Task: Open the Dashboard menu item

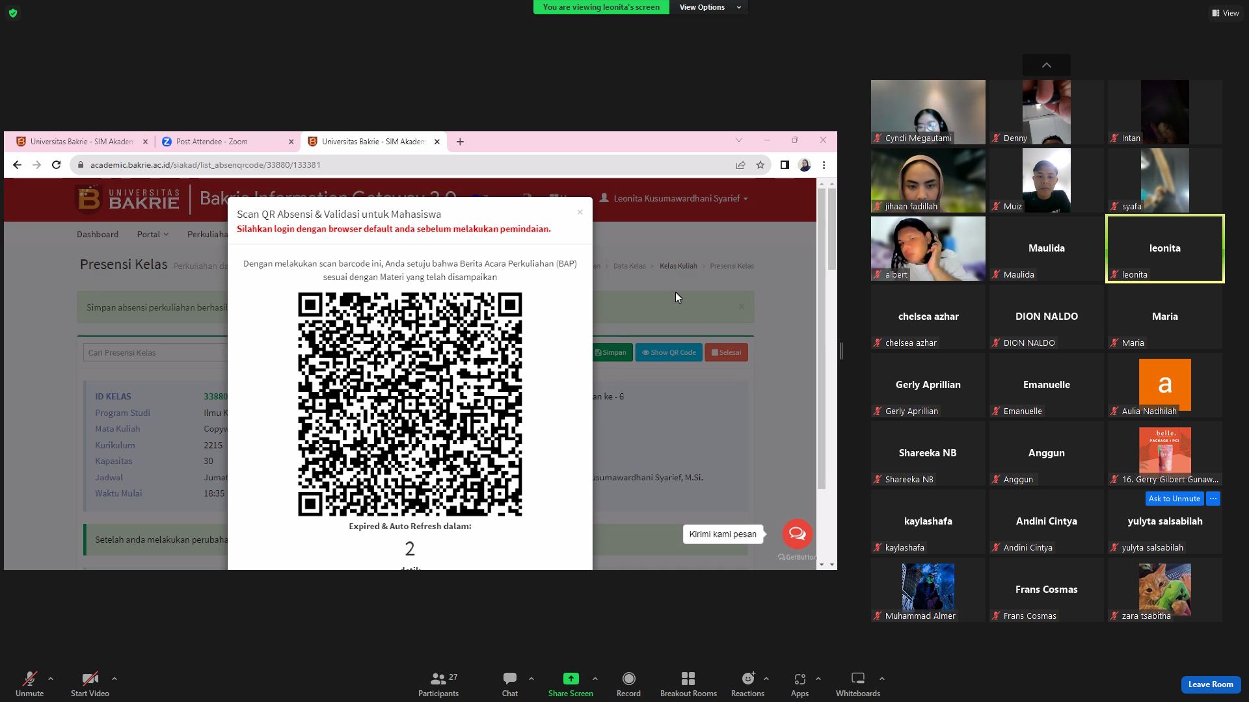Action: 98,234
